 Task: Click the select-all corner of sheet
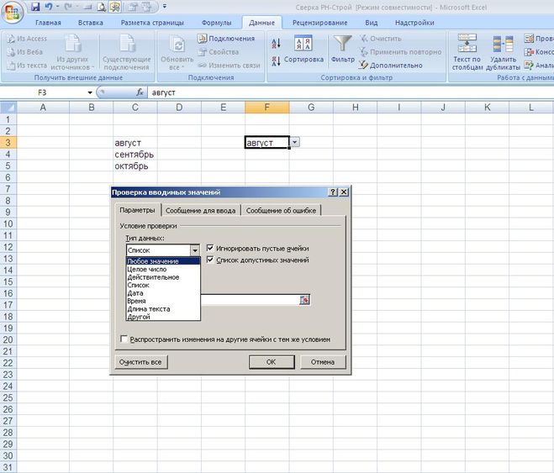[8, 107]
